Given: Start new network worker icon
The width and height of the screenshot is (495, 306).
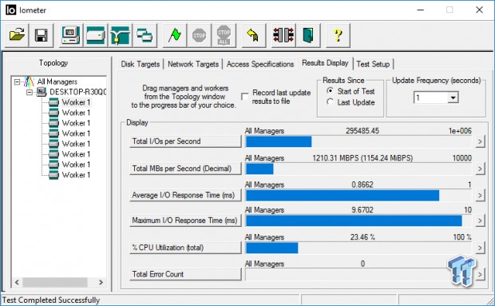Looking at the screenshot, I should (x=120, y=35).
